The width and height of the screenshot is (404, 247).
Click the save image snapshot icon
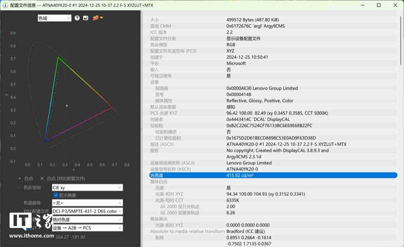tap(85, 18)
